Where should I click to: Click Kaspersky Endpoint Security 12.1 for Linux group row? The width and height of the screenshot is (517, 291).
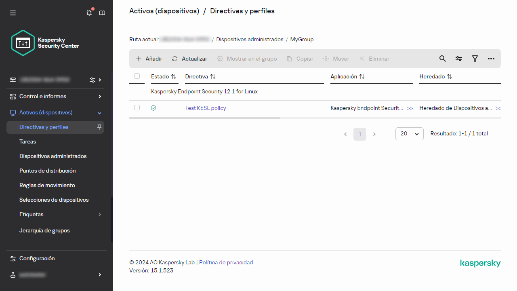(315, 92)
